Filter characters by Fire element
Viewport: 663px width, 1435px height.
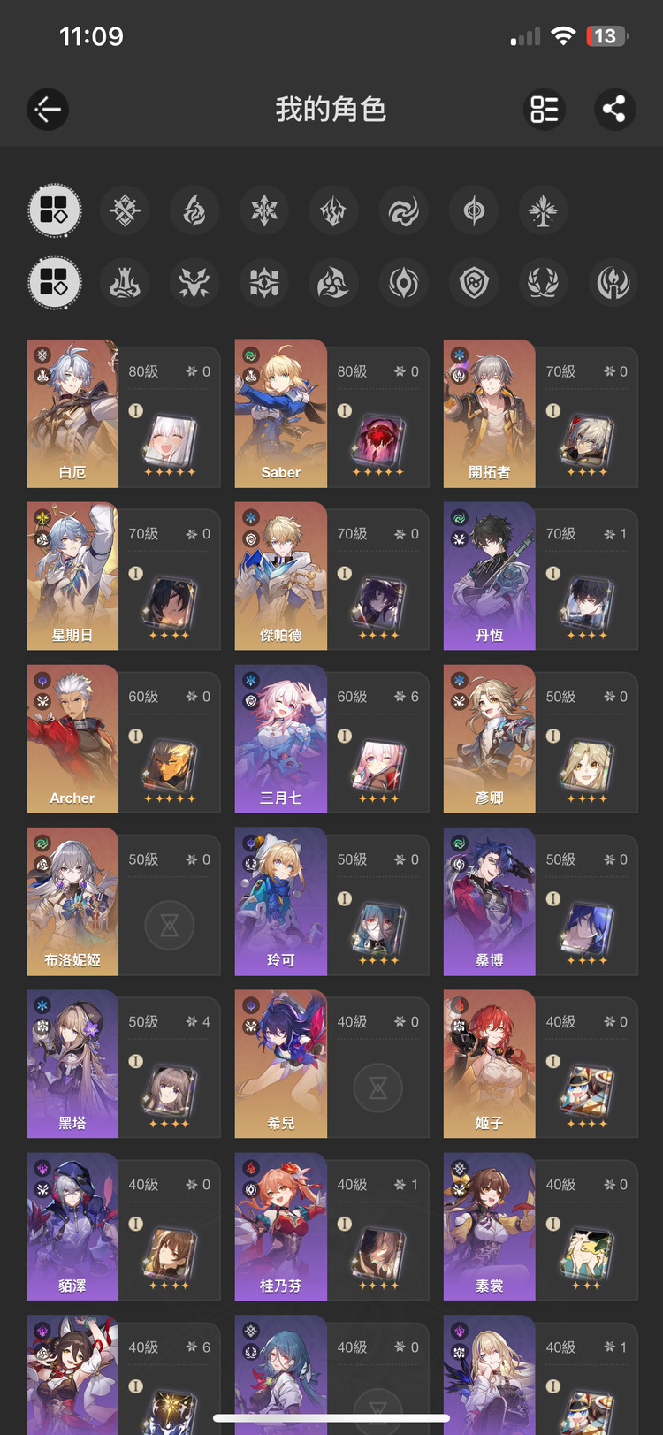click(x=194, y=211)
